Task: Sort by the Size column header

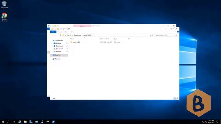Action: [129, 39]
